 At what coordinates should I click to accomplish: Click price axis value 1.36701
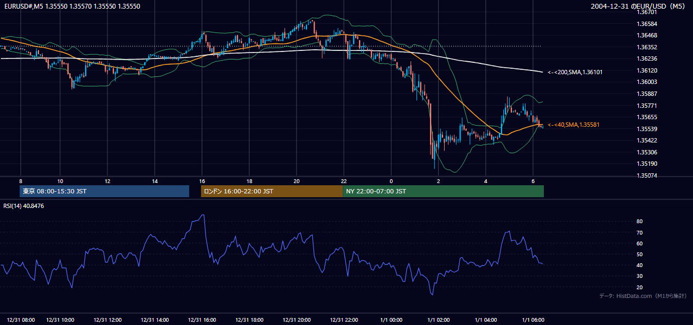646,12
